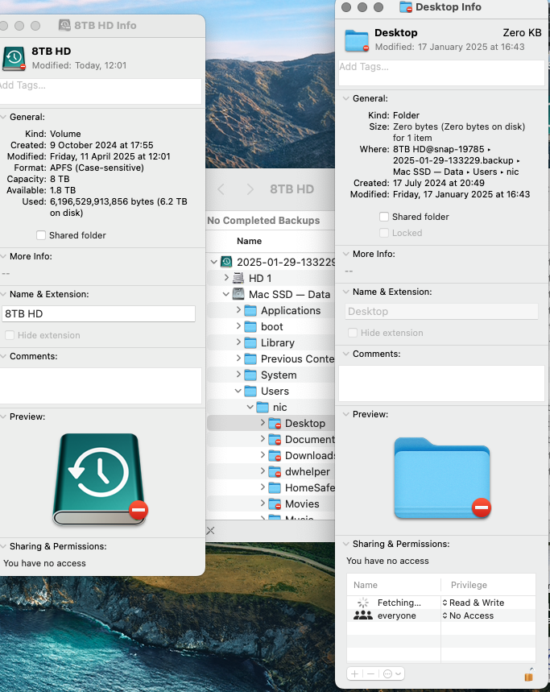The image size is (550, 692).
Task: Collapse Preview section in Desktop Info
Action: point(346,414)
